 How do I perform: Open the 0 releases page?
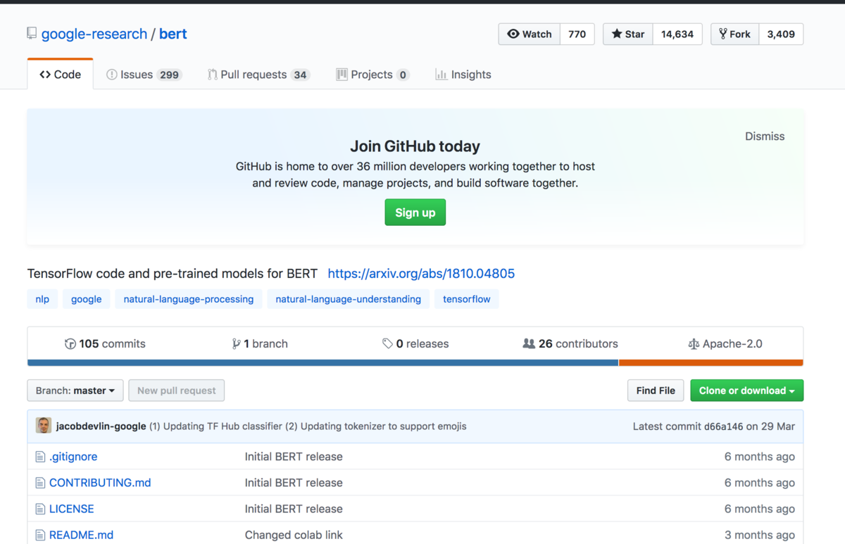pyautogui.click(x=415, y=343)
